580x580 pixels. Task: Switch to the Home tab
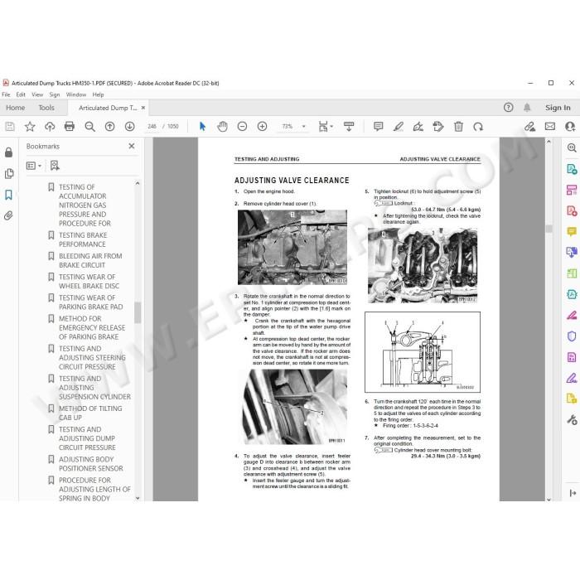(15, 108)
